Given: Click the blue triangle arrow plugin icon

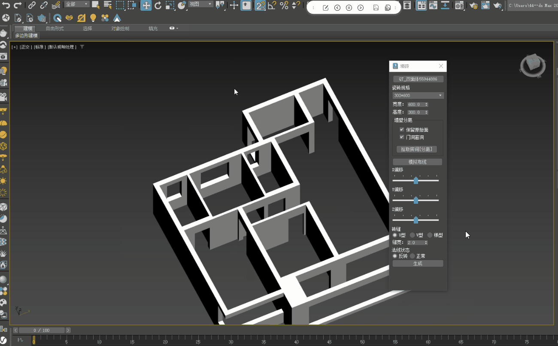Looking at the screenshot, I should click(x=117, y=18).
